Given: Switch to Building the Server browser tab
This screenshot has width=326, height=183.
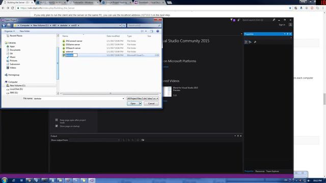Looking at the screenshot, I should [18, 3].
